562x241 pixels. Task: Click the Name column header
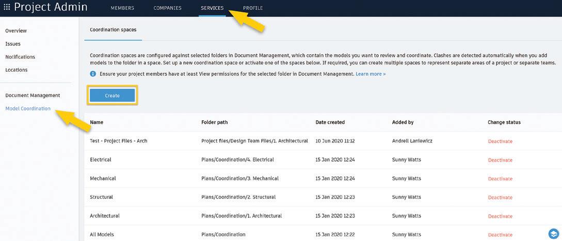click(97, 122)
